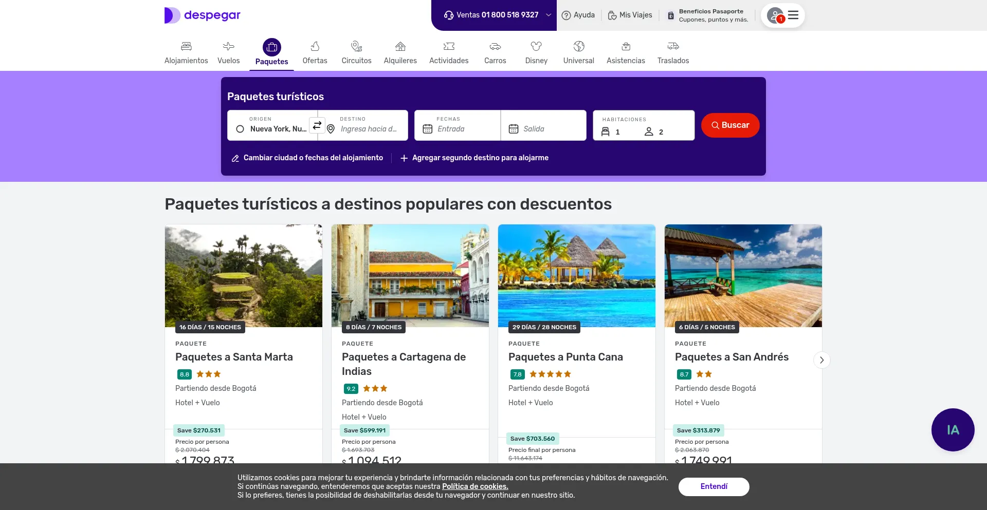Show next packages with carousel arrow
This screenshot has width=987, height=510.
point(821,360)
